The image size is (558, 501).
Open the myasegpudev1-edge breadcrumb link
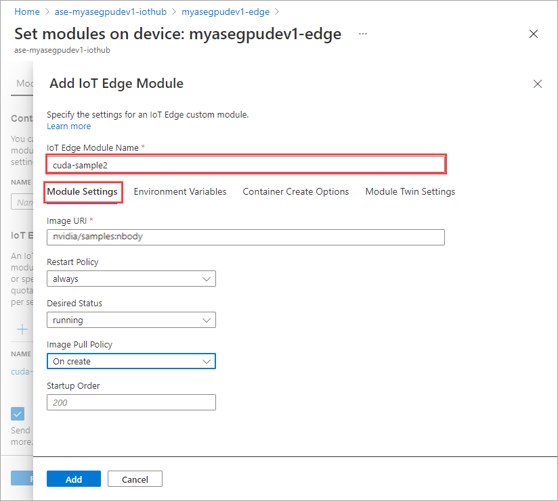(227, 11)
